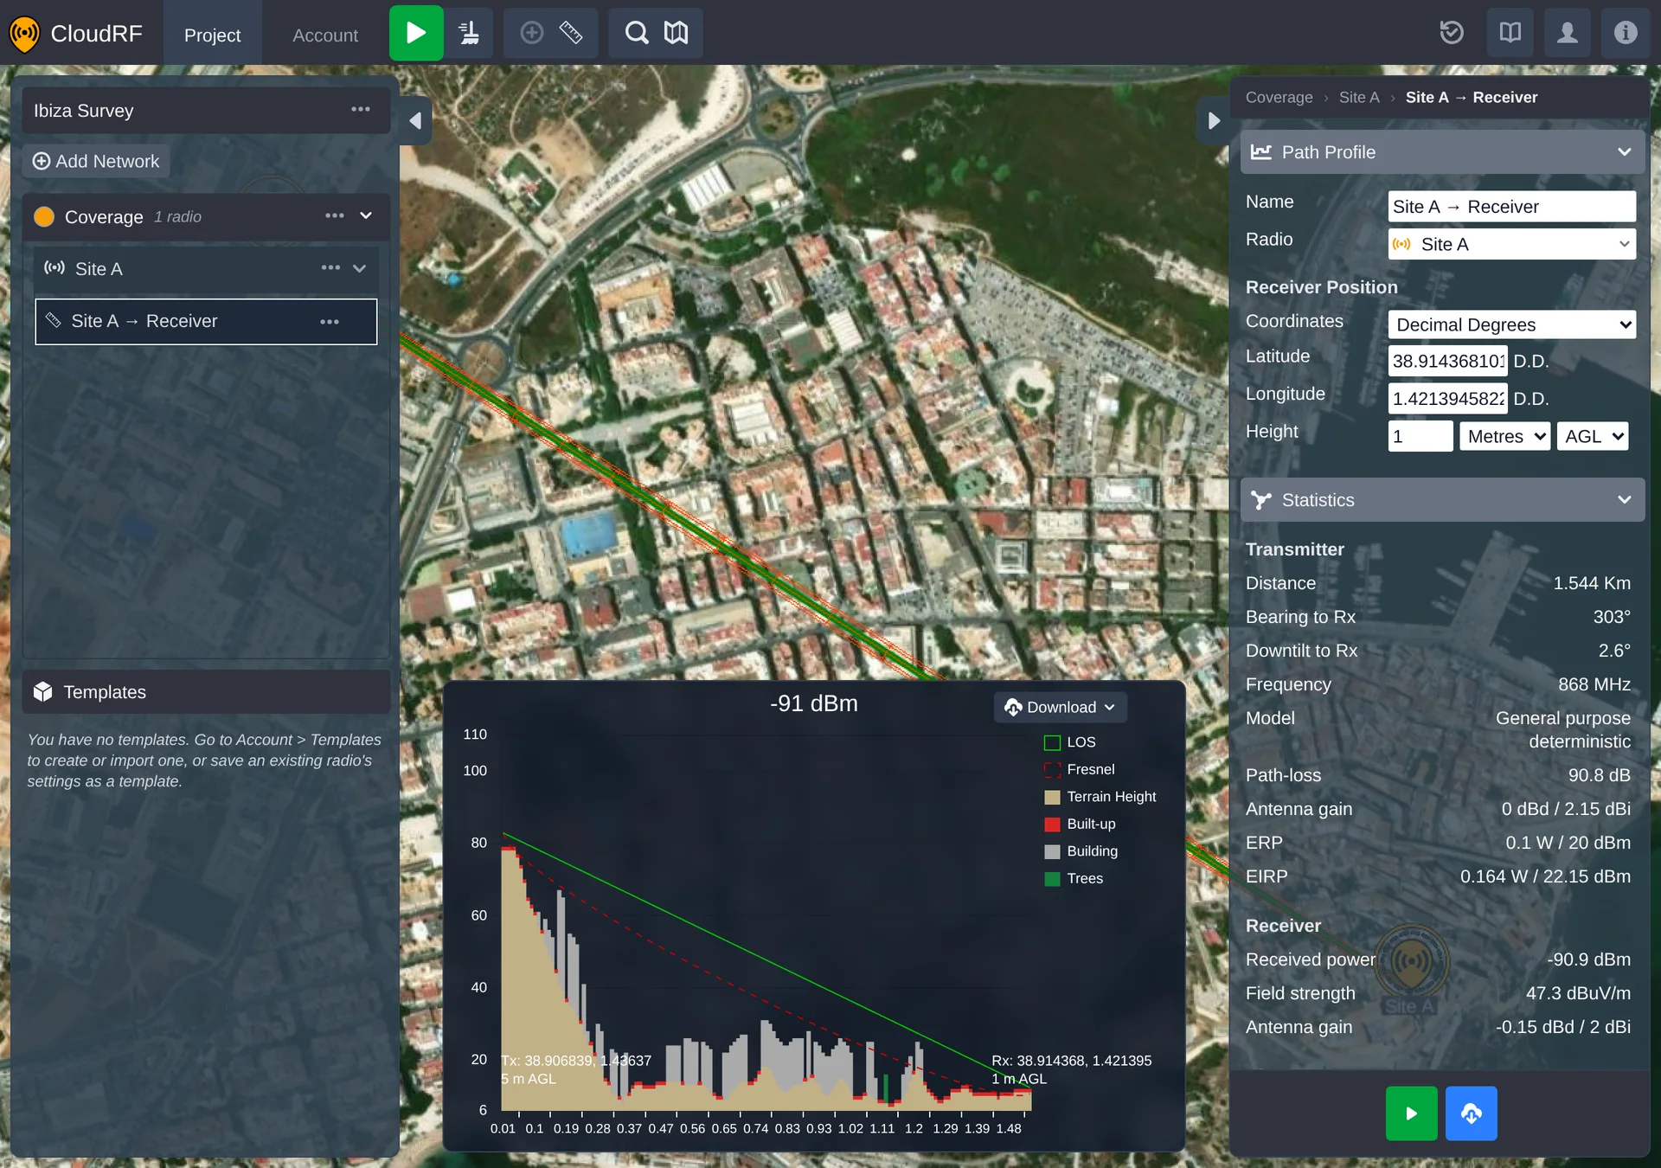Collapse the left panel with arrow
Image resolution: width=1661 pixels, height=1168 pixels.
pos(415,120)
